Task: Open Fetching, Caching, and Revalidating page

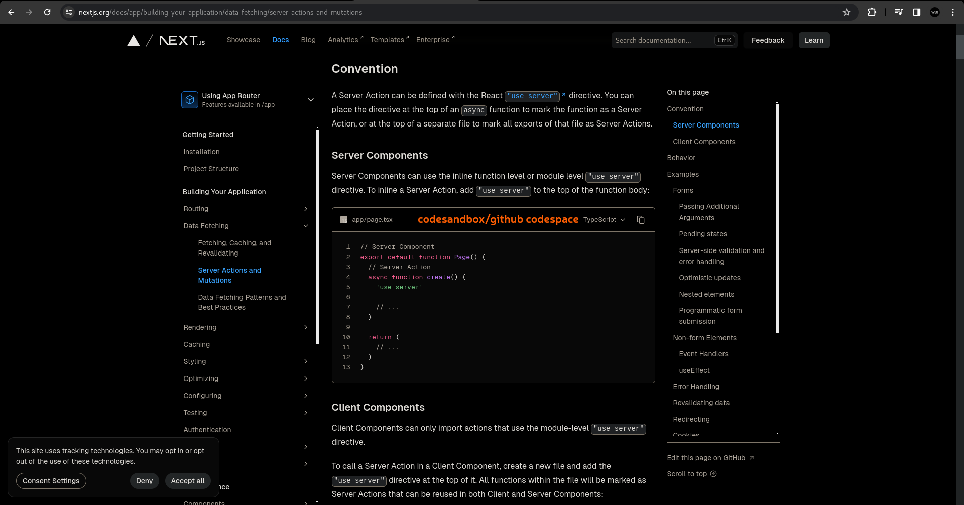Action: click(234, 248)
